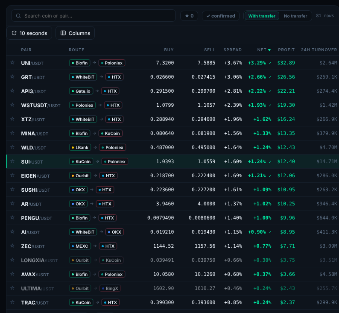
Task: Star the SUI/USDT pair
Action: 12,161
